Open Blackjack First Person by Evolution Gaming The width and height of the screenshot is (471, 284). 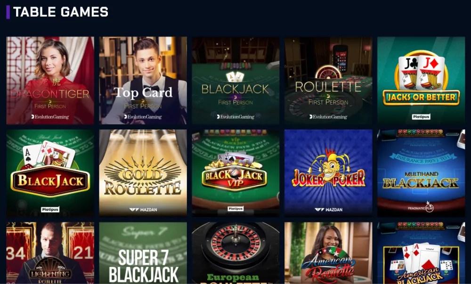(235, 81)
